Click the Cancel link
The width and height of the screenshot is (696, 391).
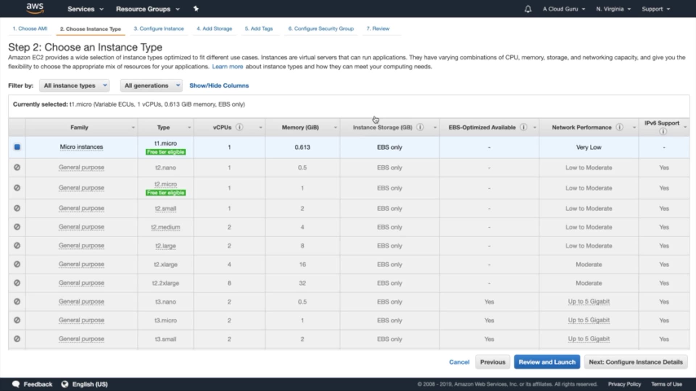click(x=459, y=362)
